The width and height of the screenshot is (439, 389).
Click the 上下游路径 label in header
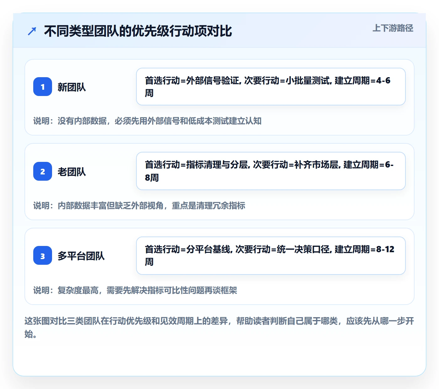click(393, 28)
